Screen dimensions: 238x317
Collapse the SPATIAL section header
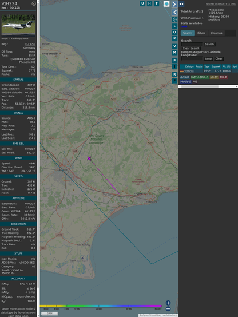[x=18, y=80]
